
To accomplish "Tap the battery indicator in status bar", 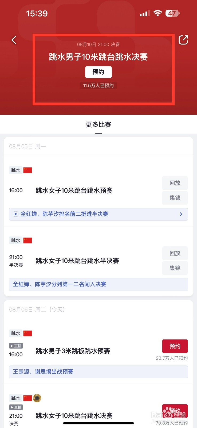I will point(172,13).
